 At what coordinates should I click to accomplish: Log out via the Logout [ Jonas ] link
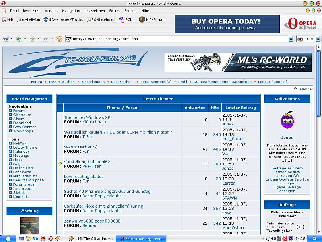coord(272,82)
